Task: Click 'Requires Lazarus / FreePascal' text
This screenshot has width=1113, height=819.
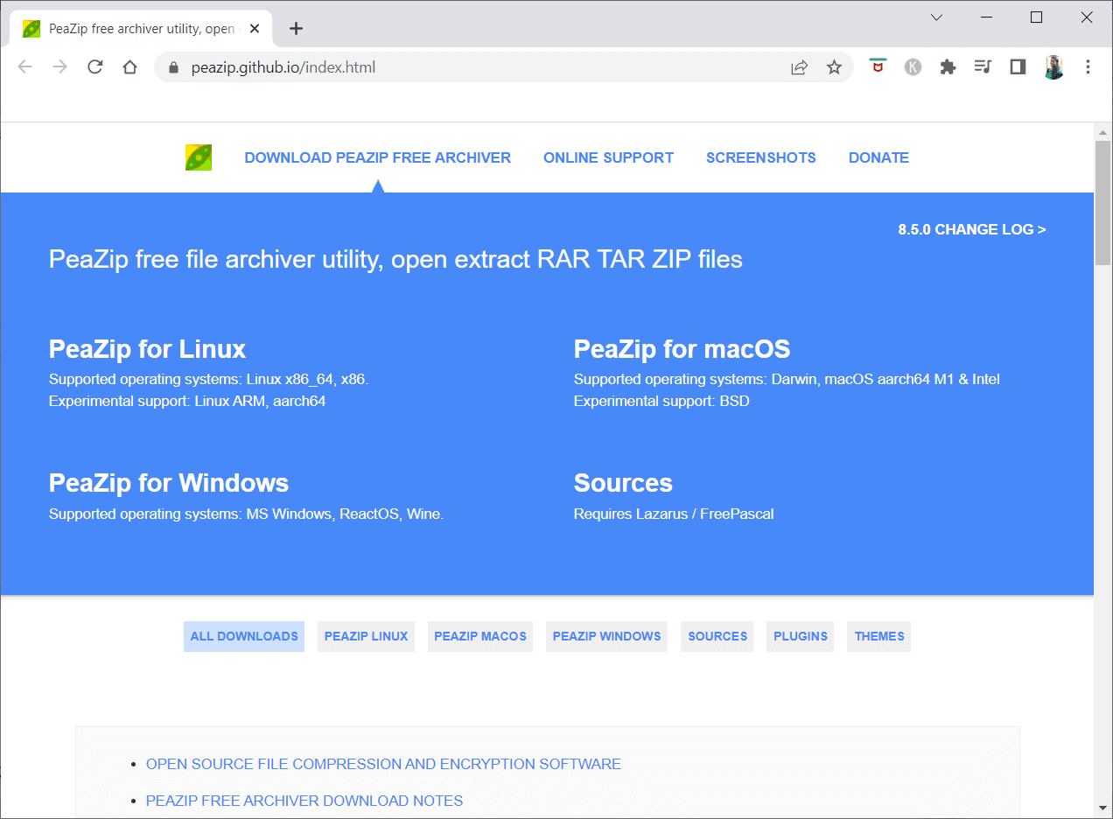Action: tap(674, 514)
